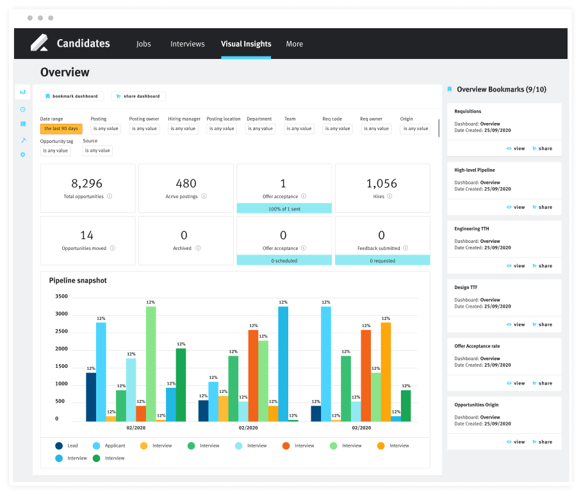581x498 pixels.
Task: Click the clock icon in sidebar
Action: (22, 110)
